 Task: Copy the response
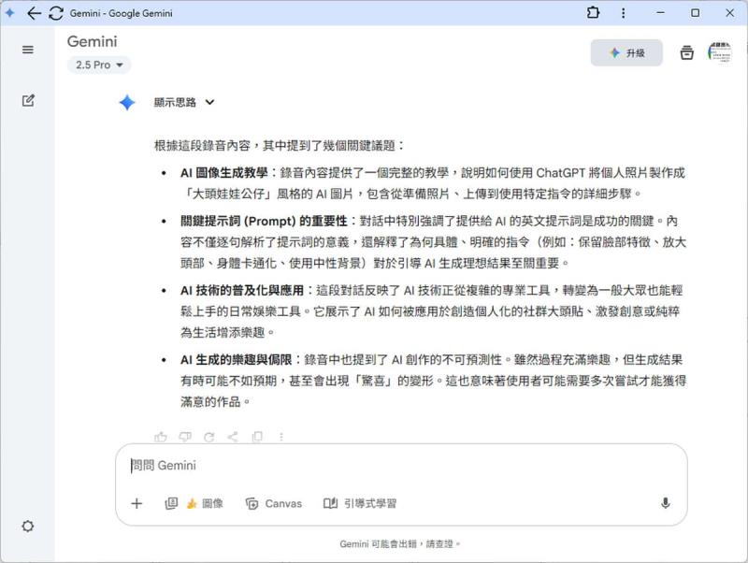pos(257,437)
